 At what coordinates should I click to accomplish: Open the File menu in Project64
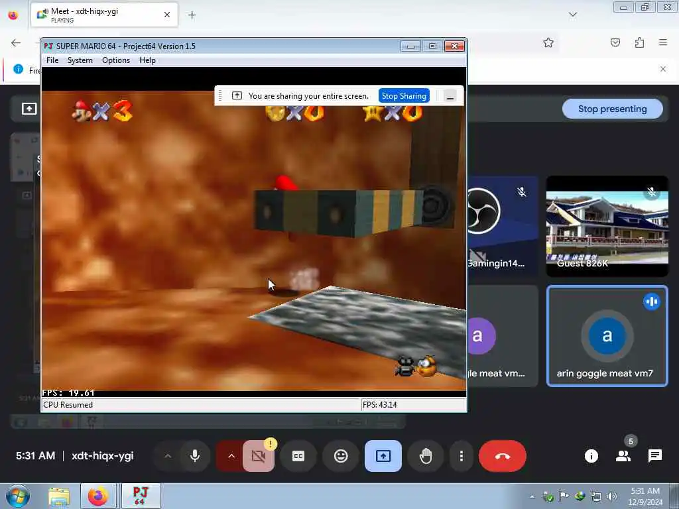tap(52, 60)
